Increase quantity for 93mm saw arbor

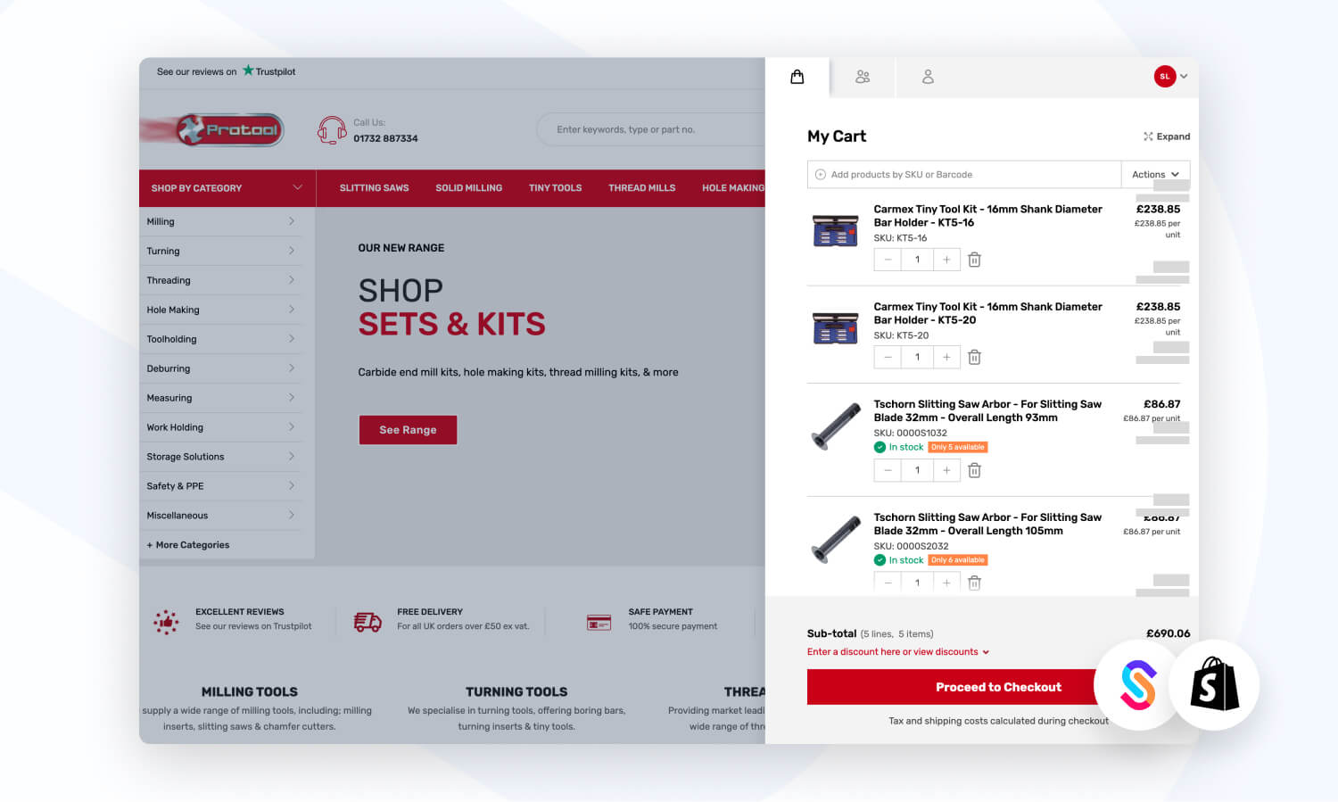(946, 470)
